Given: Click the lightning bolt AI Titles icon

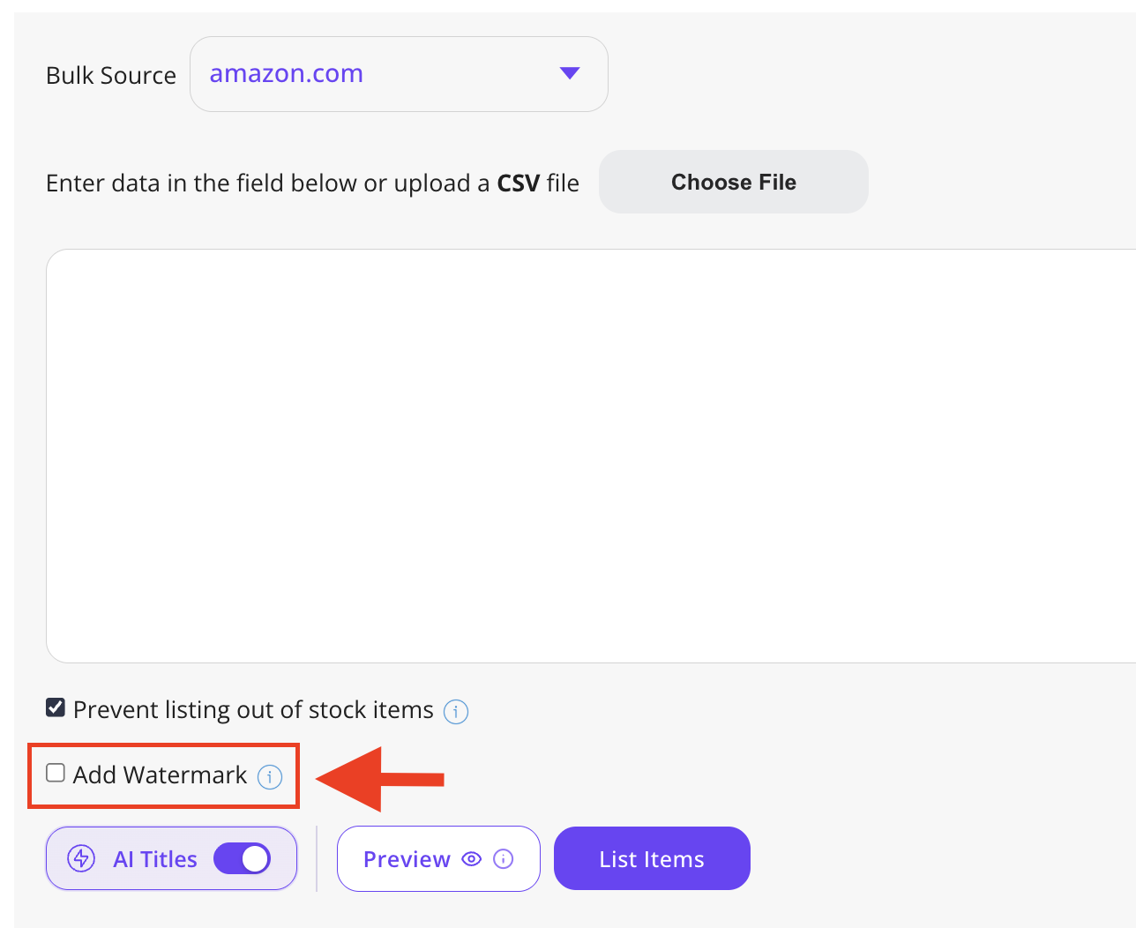Looking at the screenshot, I should coord(81,858).
